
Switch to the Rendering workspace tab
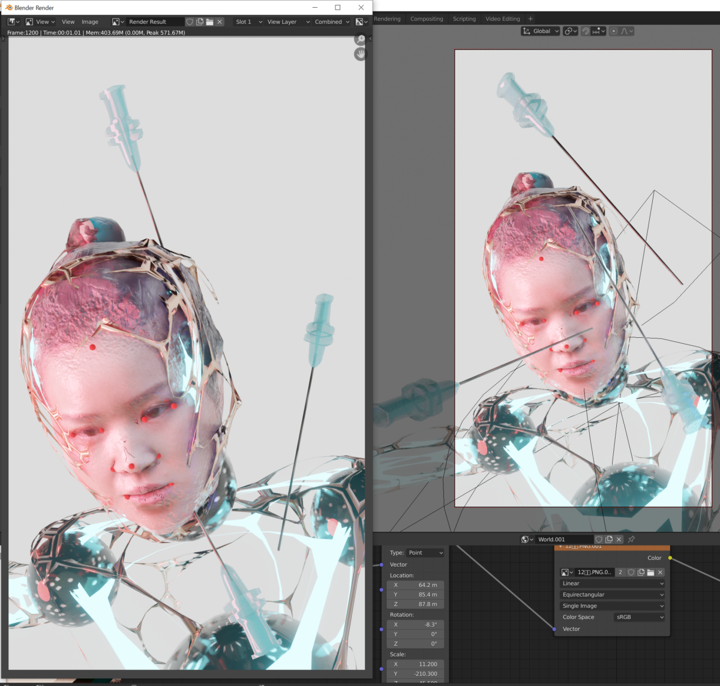tap(387, 19)
